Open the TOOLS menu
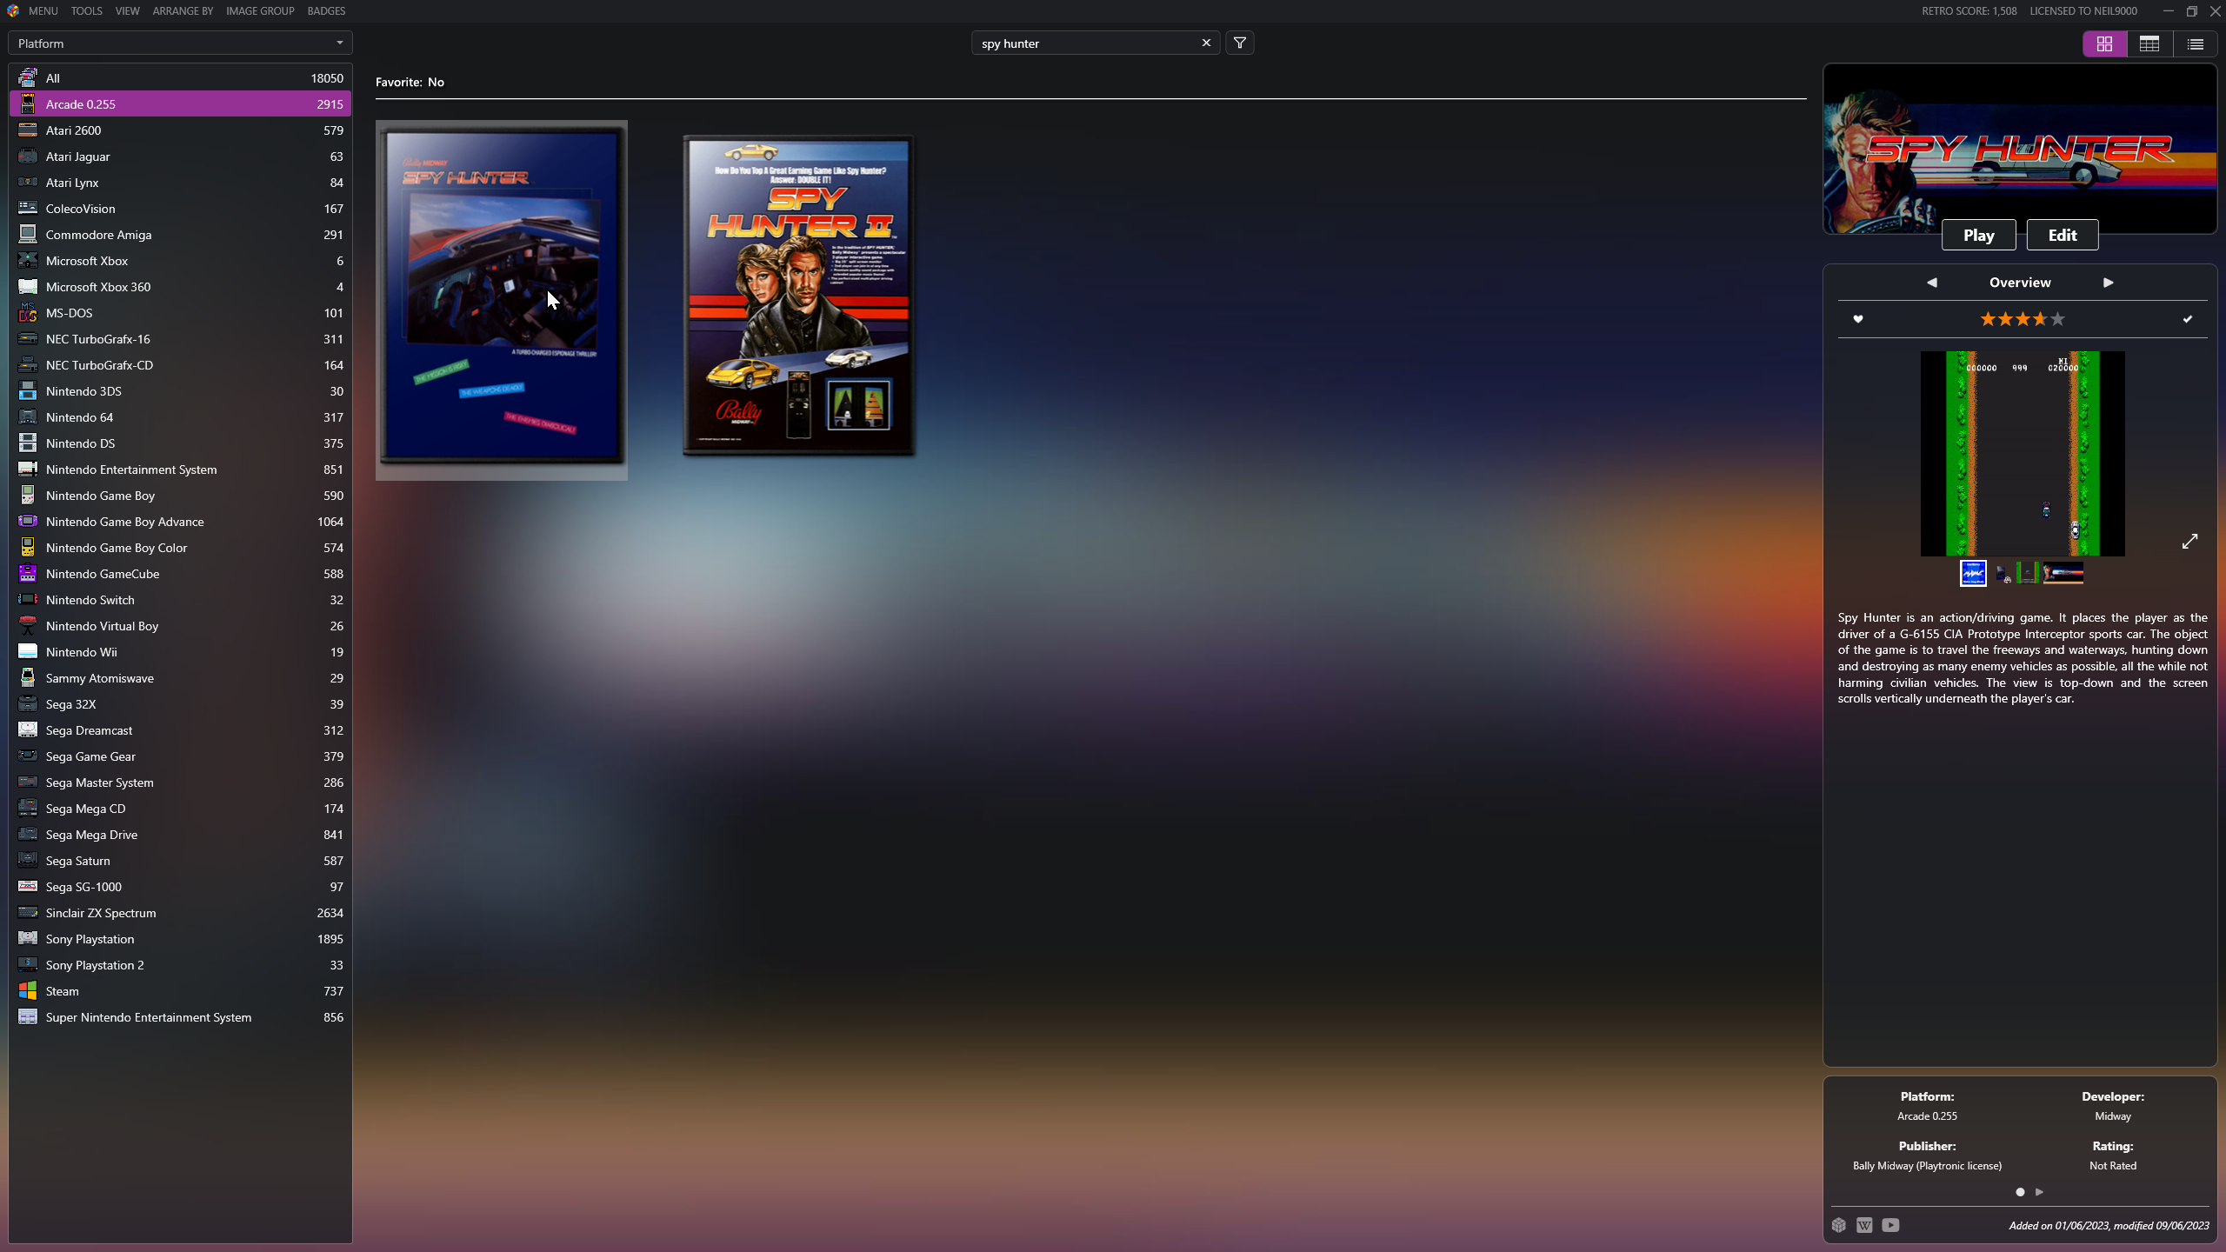This screenshot has height=1252, width=2226. click(x=86, y=11)
